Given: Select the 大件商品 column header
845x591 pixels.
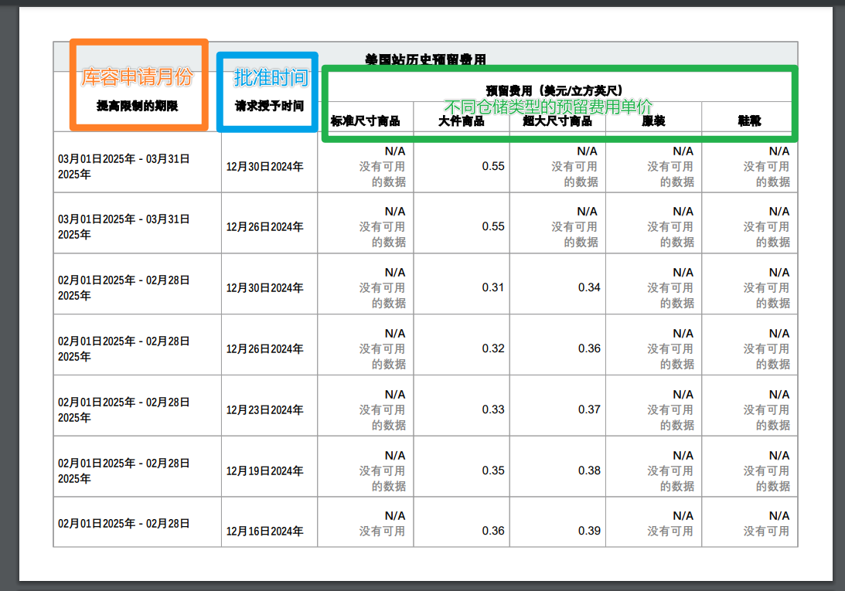Looking at the screenshot, I should [x=462, y=121].
